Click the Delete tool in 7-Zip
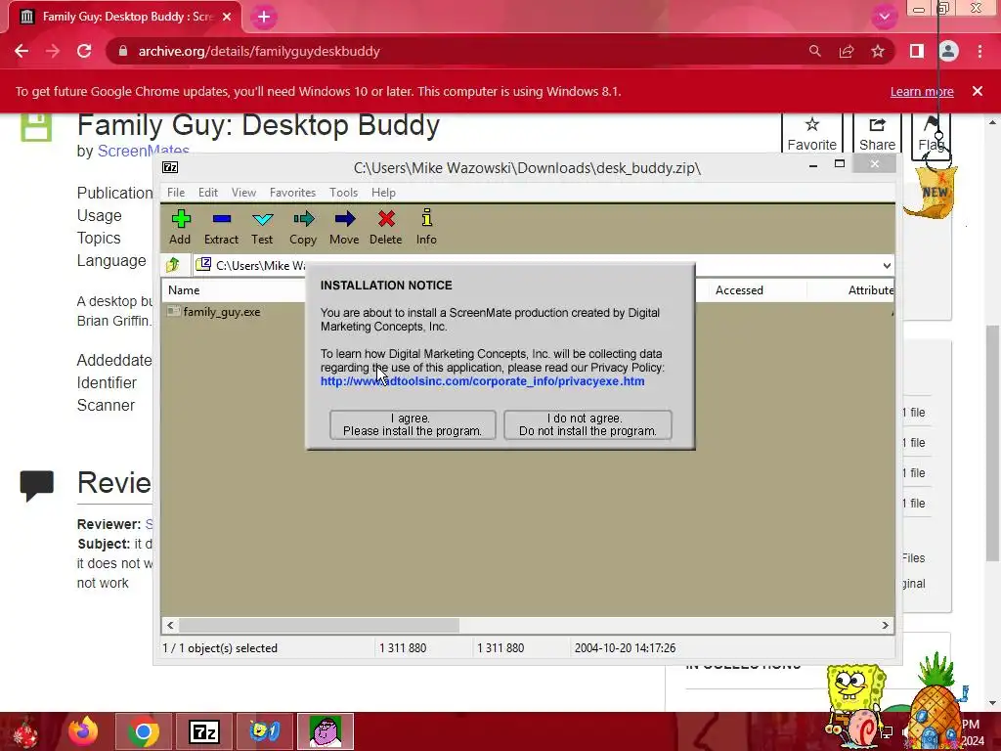This screenshot has height=751, width=1001. [385, 227]
